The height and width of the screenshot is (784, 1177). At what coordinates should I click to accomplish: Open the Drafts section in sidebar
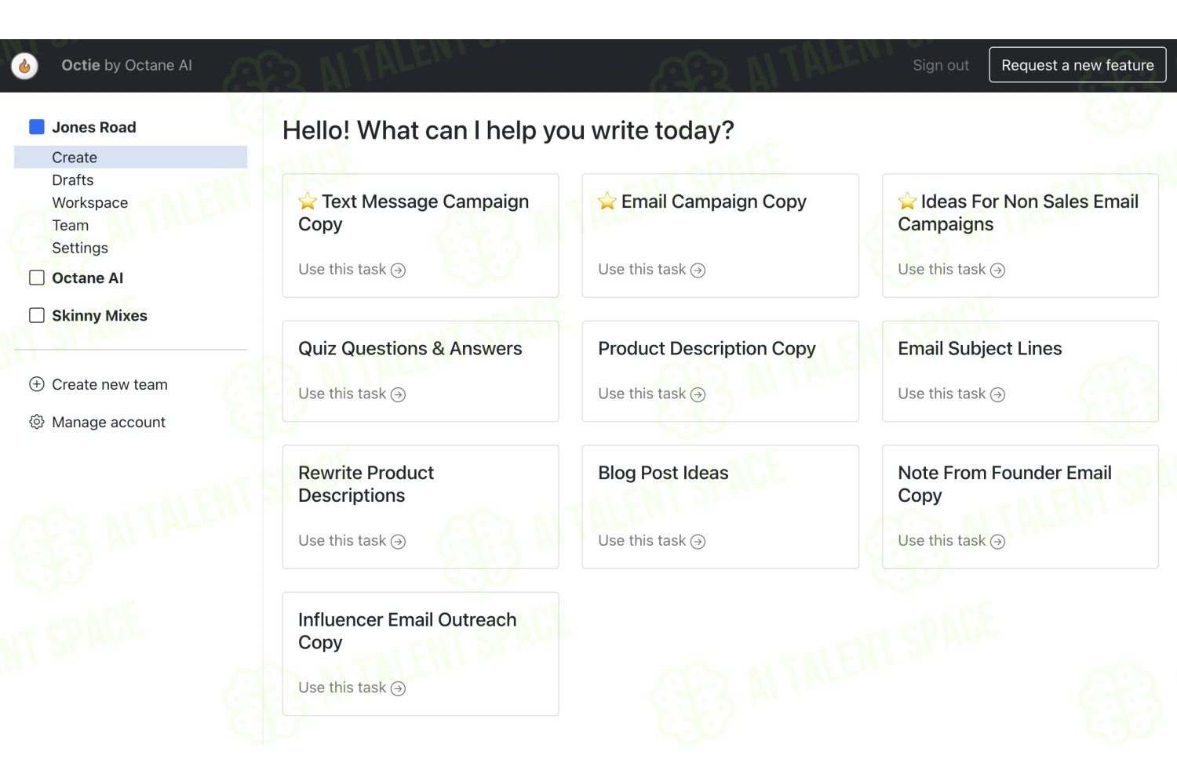(73, 180)
